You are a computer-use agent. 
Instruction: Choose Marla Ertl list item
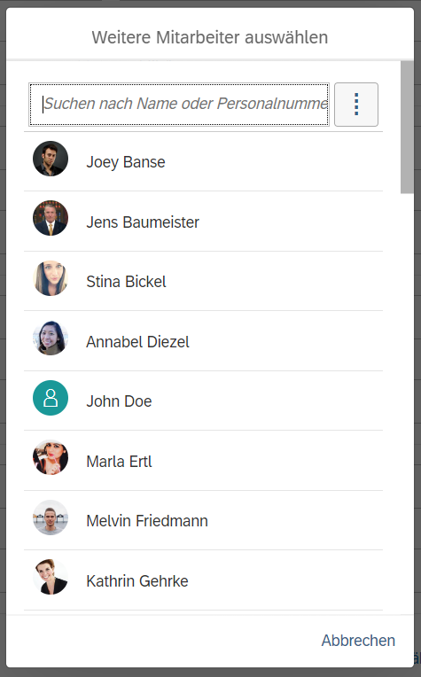click(x=203, y=460)
